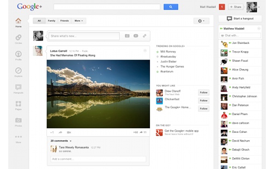Image resolution: width=276 pixels, height=169 pixels.
Task: Select the Family stream tab
Action: [52, 21]
